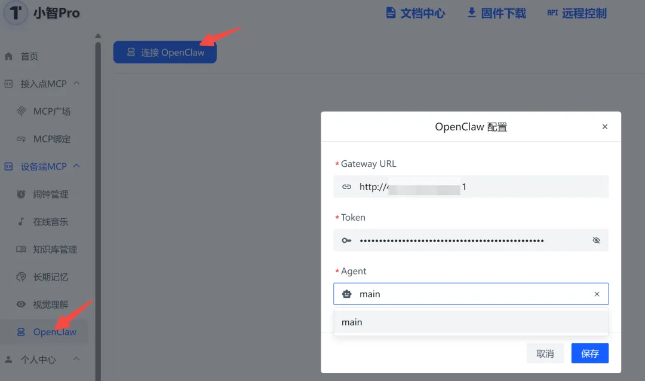Click the OpenClaw 配置 dialog title
This screenshot has height=381, width=645.
471,127
